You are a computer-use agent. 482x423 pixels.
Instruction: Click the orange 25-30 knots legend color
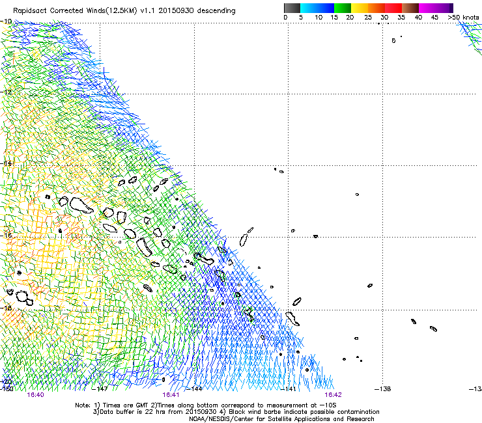coord(376,8)
